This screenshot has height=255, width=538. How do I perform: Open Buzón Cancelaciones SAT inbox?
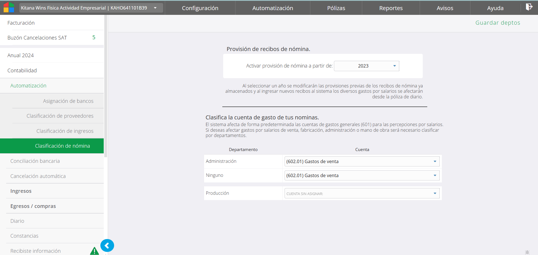pyautogui.click(x=37, y=38)
